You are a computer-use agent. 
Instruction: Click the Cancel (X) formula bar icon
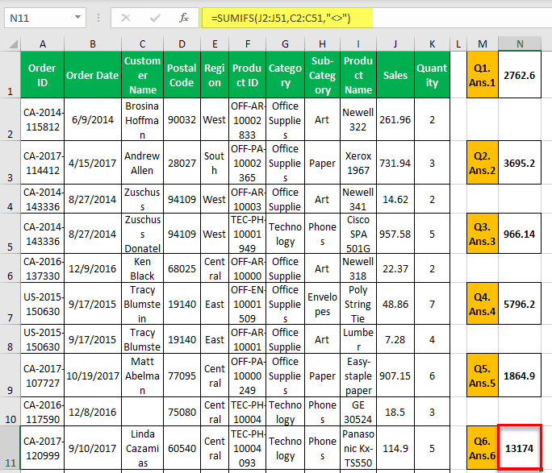(x=126, y=18)
